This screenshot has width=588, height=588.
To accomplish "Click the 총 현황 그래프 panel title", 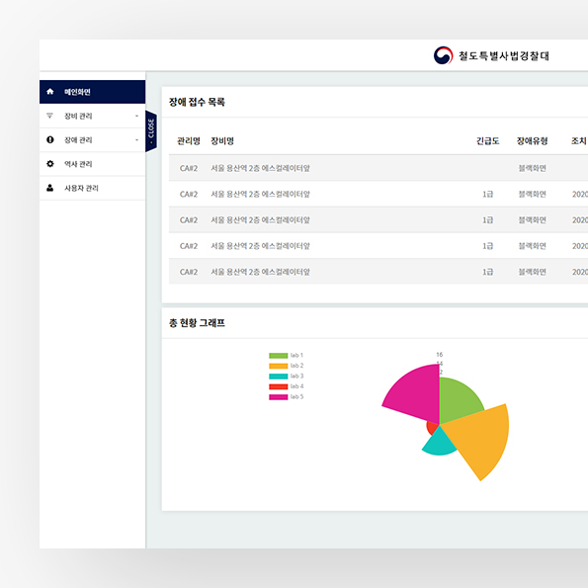I will click(197, 323).
